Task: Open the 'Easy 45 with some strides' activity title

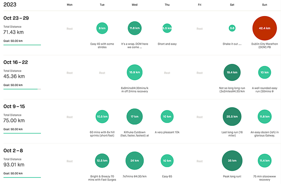Action: pos(102,45)
